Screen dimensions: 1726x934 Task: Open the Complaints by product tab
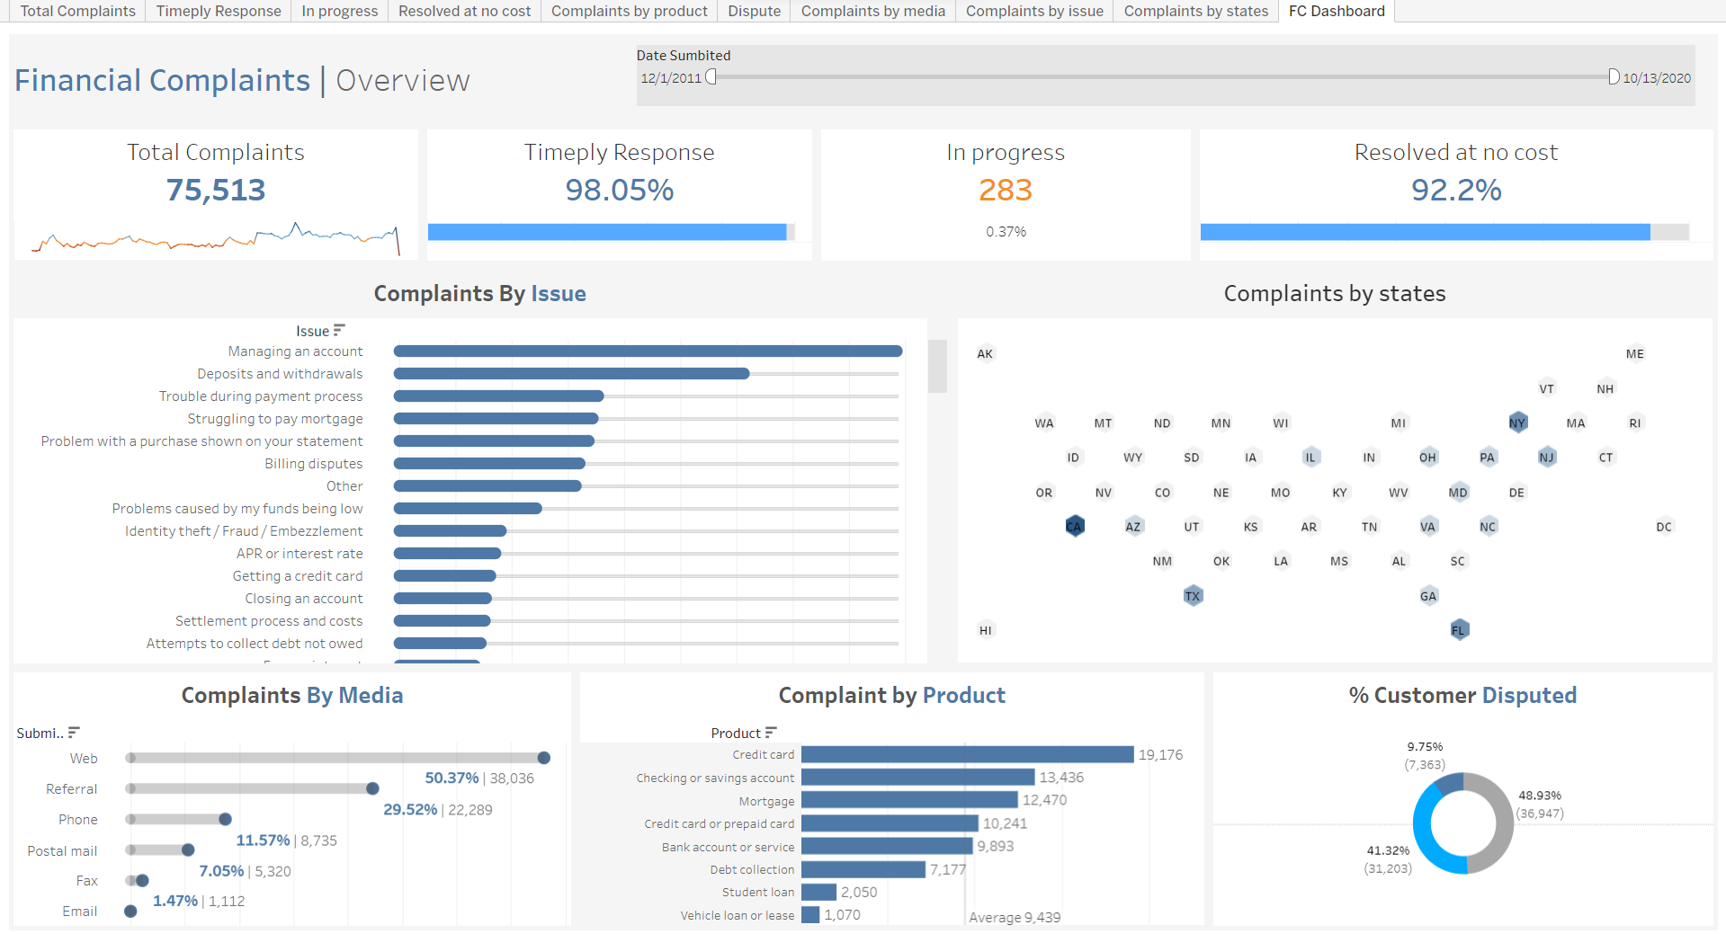pyautogui.click(x=629, y=11)
